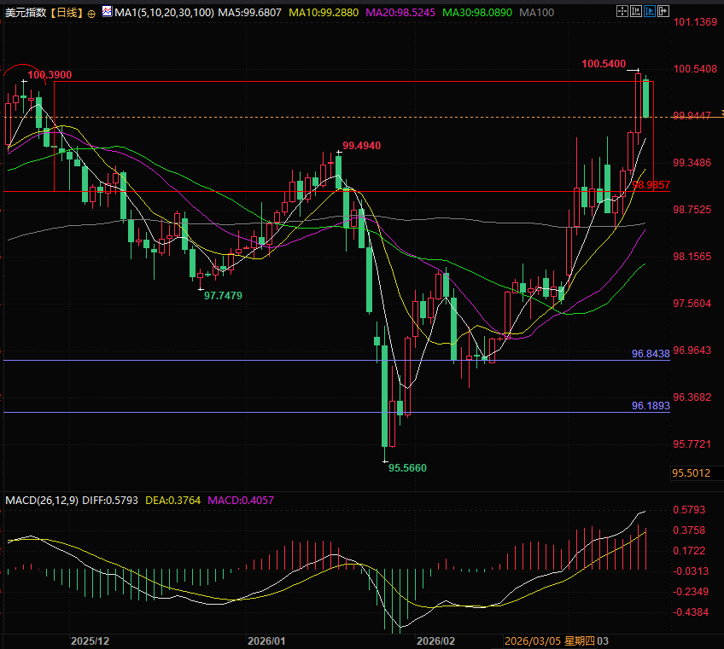Click the MACD:0.4057 magenta value
Viewport: 724px width, 649px height.
tap(241, 501)
